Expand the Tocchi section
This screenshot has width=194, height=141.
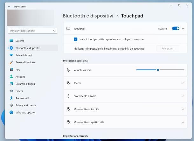point(183,83)
